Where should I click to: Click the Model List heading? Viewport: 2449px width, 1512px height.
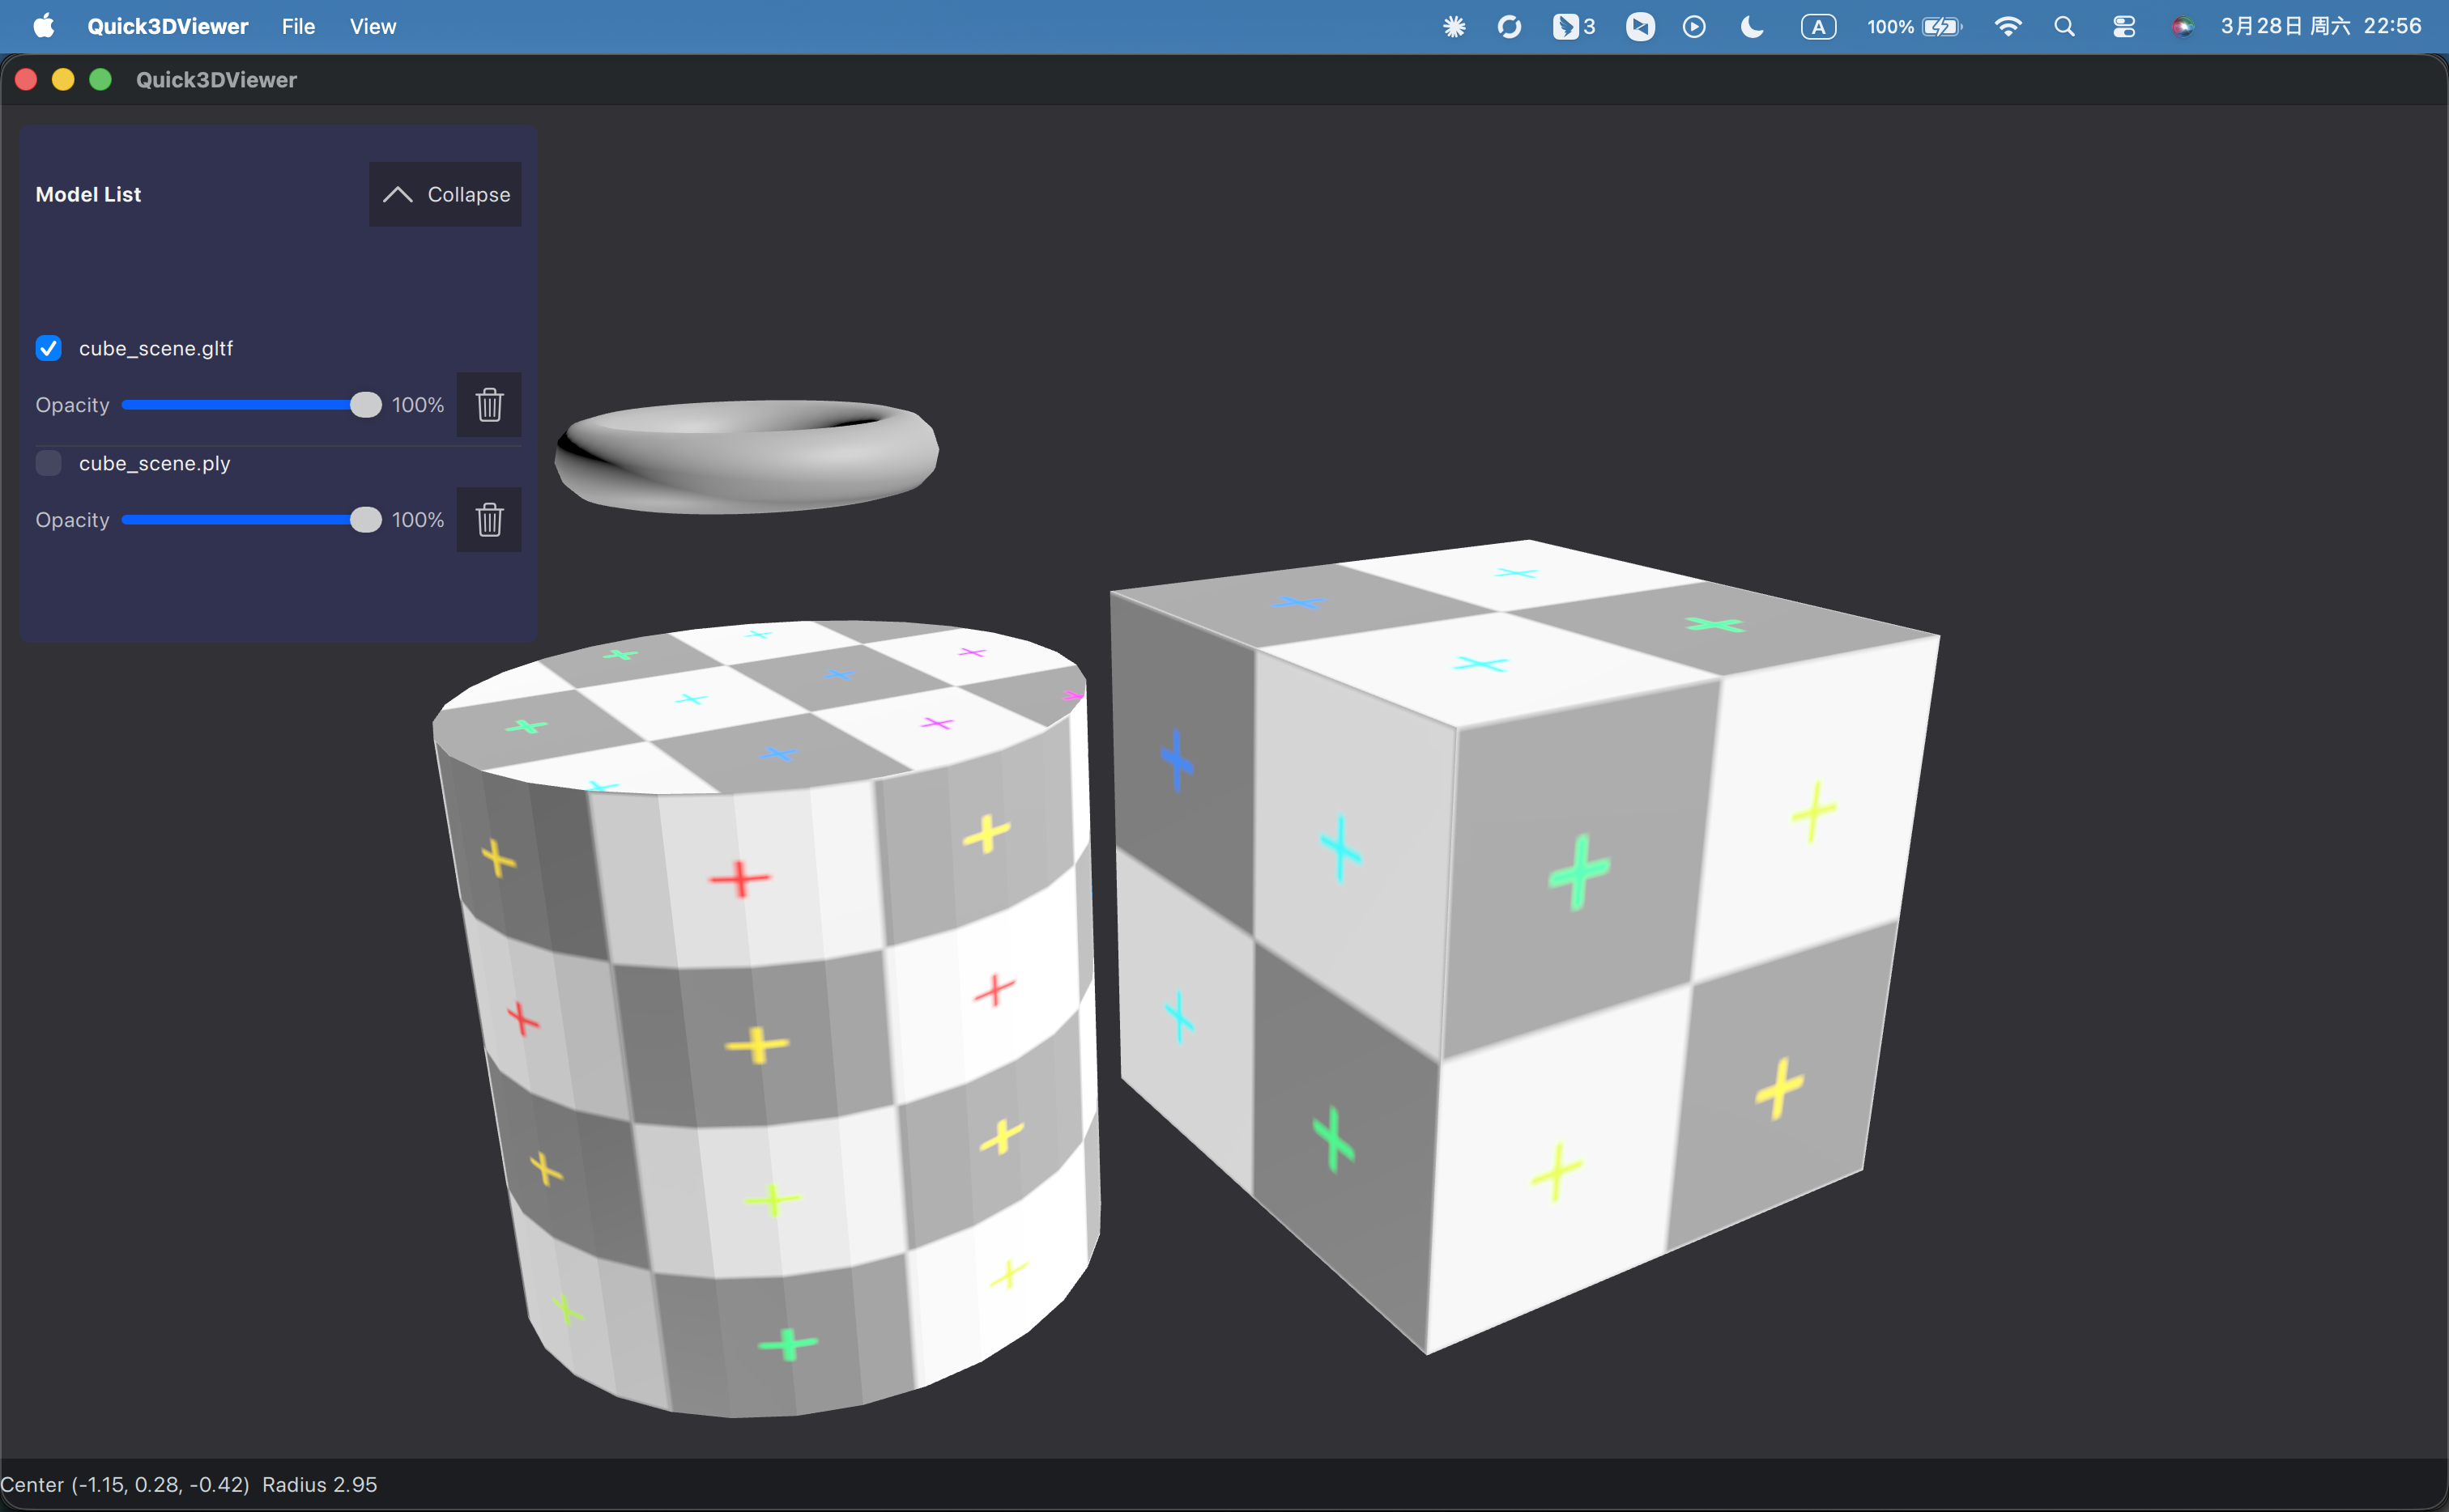88,194
